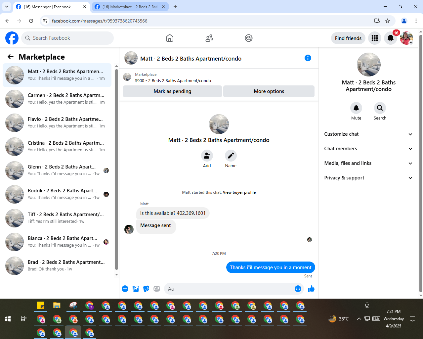The image size is (423, 339).
Task: Mute this conversation bell icon
Action: (x=356, y=108)
